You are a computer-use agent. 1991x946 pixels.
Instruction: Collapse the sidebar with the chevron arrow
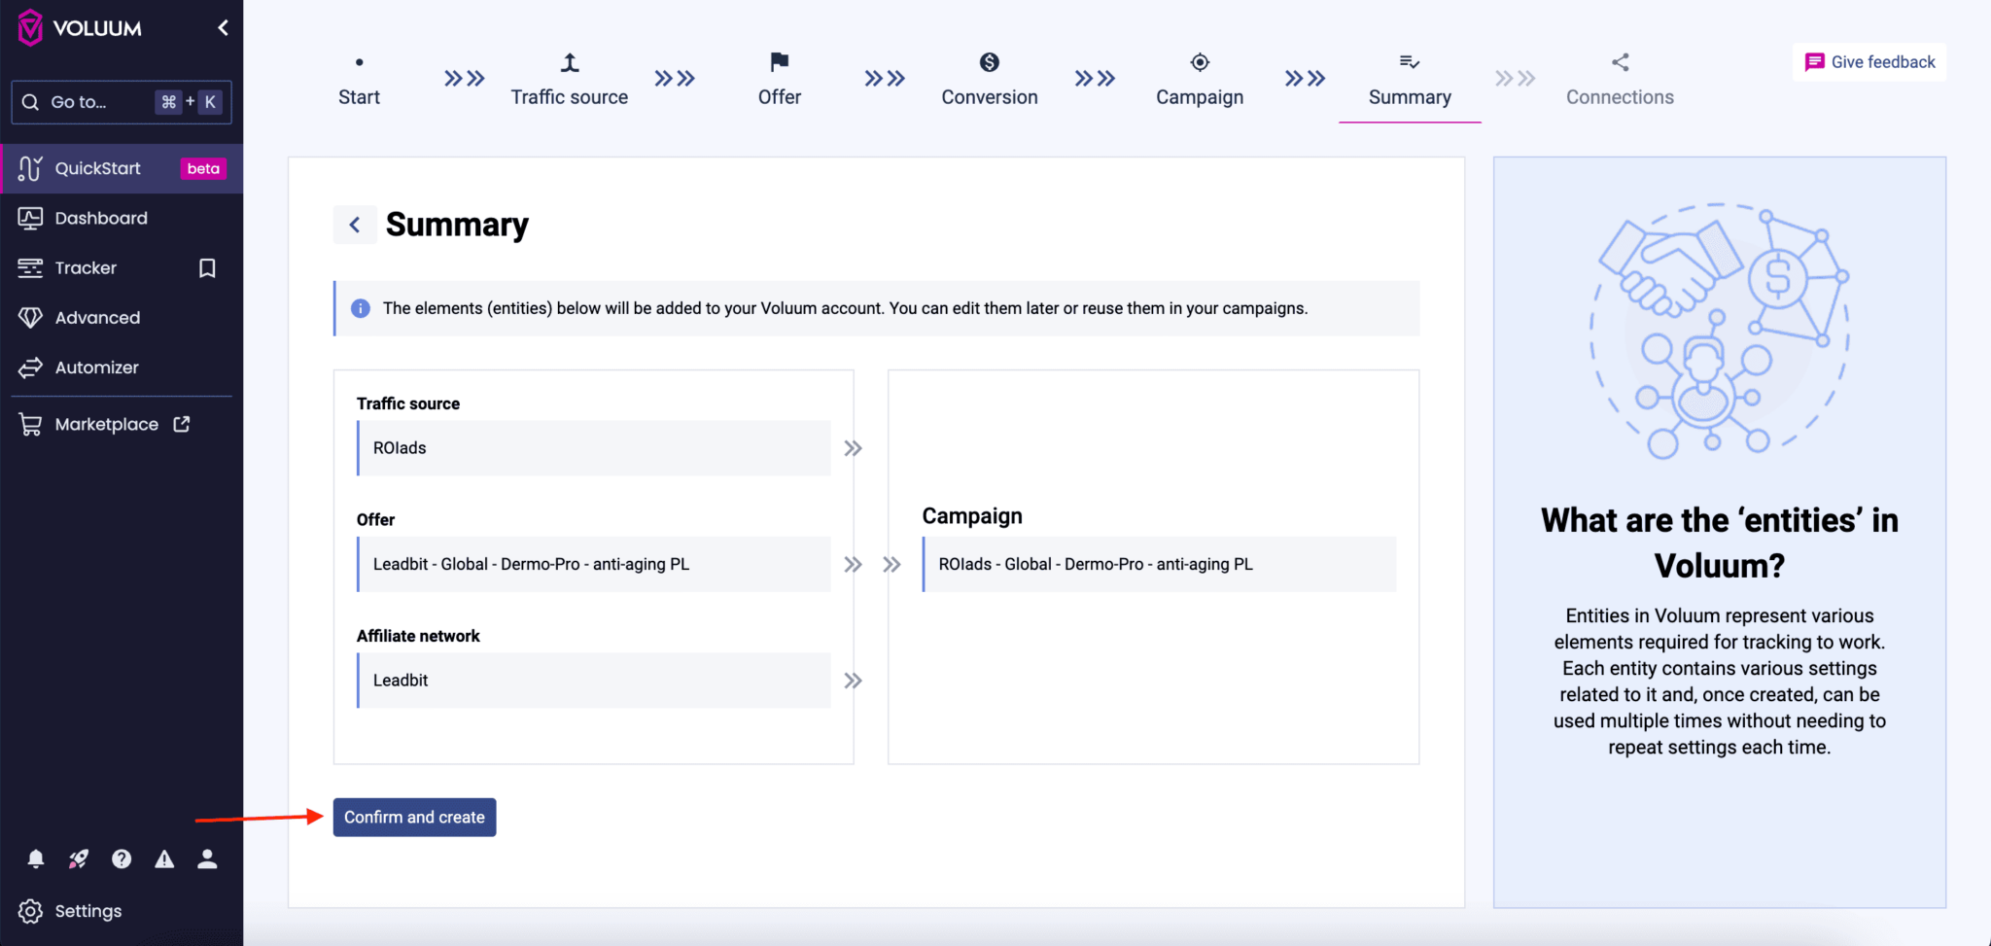(223, 27)
